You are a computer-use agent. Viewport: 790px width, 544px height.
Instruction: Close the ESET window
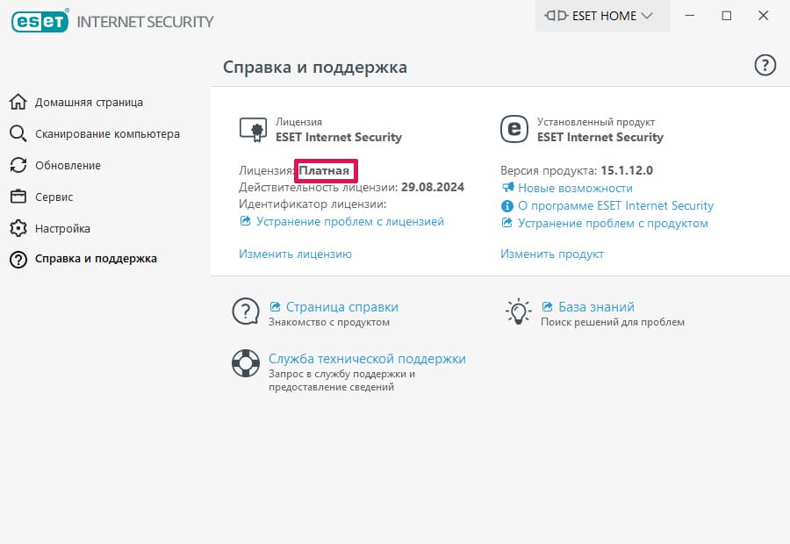764,16
